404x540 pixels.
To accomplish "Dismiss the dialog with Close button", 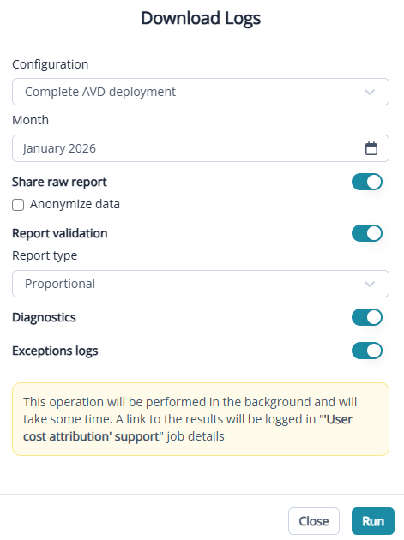I will [314, 521].
